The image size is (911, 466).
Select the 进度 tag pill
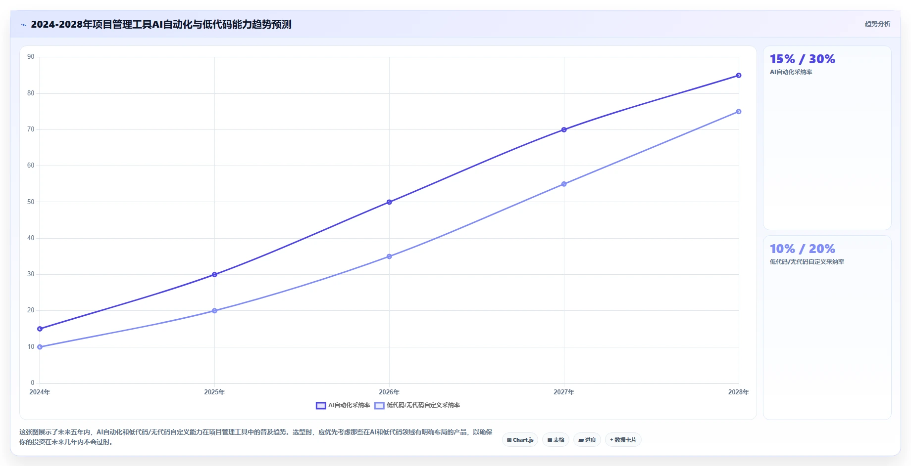point(587,440)
